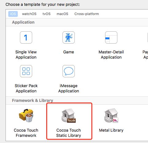148x143 pixels.
Task: Choose the iMessage Application speech bubble icon
Action: coord(69,71)
